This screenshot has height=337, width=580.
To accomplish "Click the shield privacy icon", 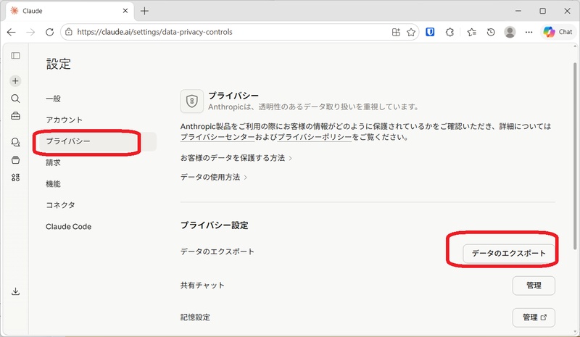I will click(191, 101).
